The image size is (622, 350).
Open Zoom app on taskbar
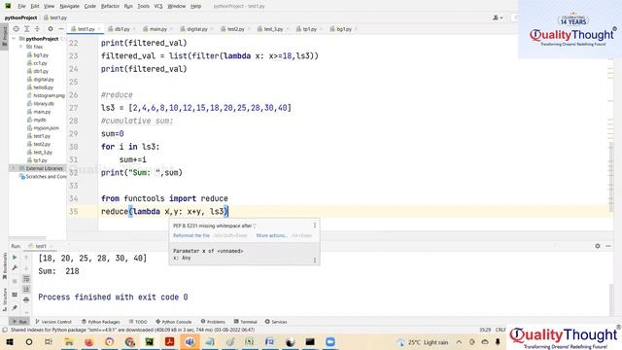coord(330,342)
